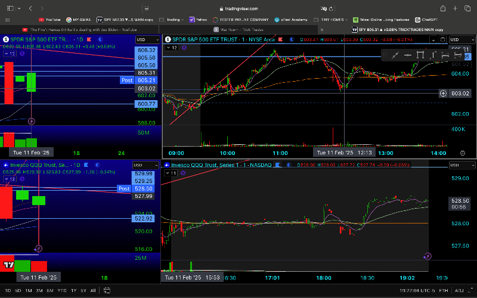Click the plus button at 603.02
This screenshot has width=477, height=298.
443,94
